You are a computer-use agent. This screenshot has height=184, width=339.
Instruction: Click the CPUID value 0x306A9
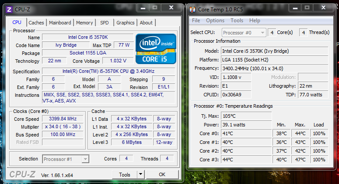tap(236, 95)
